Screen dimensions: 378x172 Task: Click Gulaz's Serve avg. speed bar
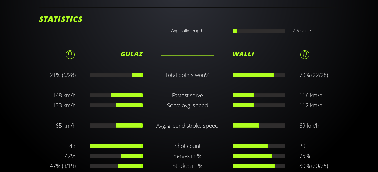click(116, 105)
